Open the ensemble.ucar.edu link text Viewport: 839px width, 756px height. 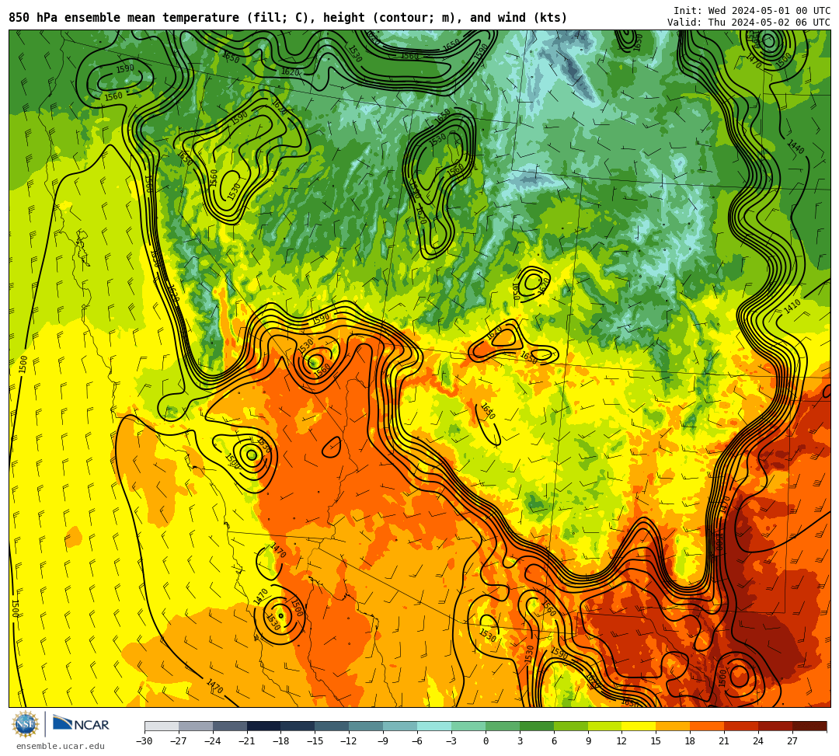click(61, 746)
